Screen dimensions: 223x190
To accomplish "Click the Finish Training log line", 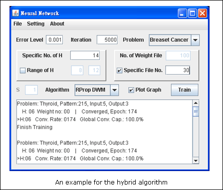I will pyautogui.click(x=34, y=127).
